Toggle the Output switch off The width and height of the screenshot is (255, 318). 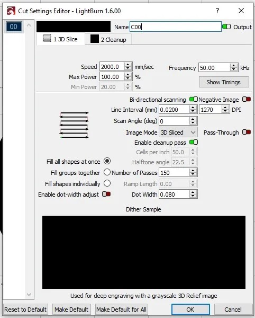coord(226,27)
